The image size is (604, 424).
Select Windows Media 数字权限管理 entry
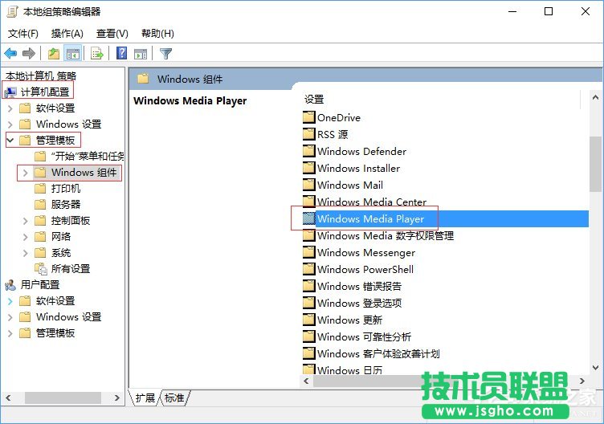[378, 235]
